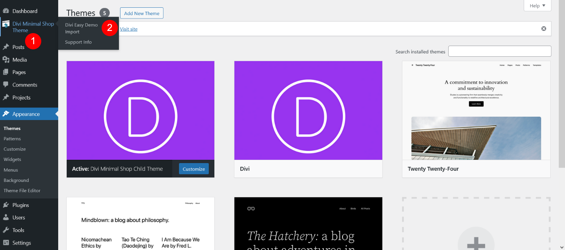This screenshot has height=250, width=565.
Task: Click the Posts pushpin icon
Action: pyautogui.click(x=6, y=47)
